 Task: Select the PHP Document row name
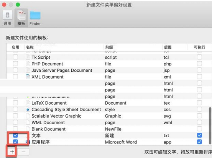(47, 64)
